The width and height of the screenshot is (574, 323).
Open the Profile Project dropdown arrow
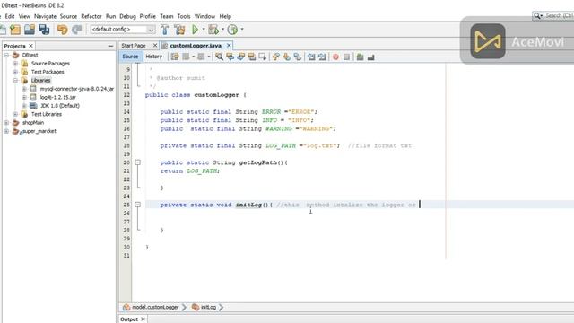click(242, 30)
